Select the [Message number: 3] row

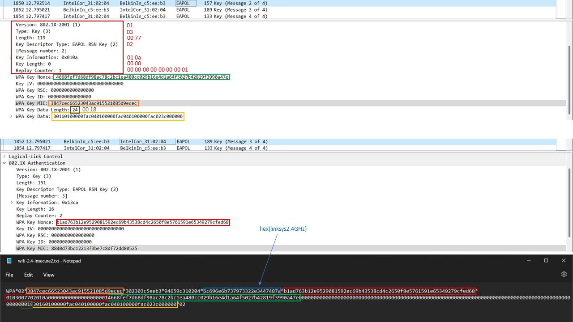point(42,196)
